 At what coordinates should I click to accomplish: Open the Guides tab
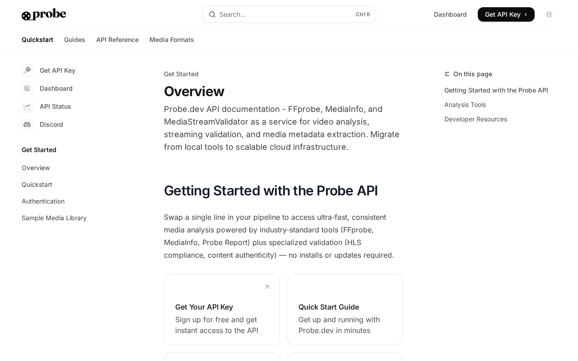[x=75, y=40]
